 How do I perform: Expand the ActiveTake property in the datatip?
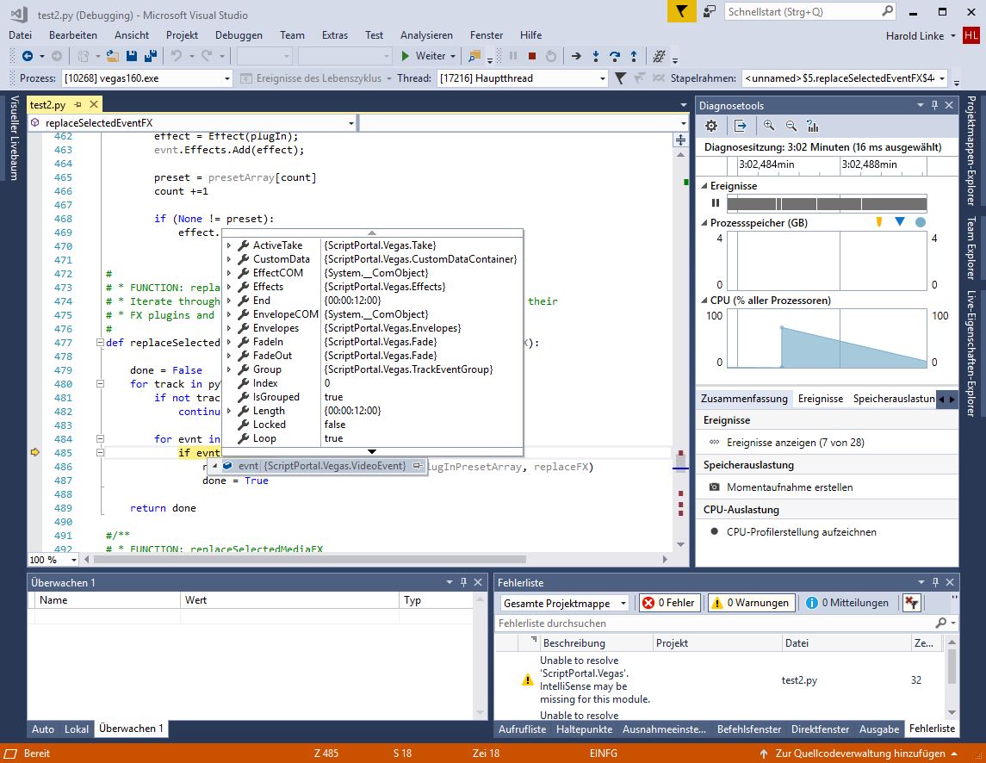tap(229, 245)
